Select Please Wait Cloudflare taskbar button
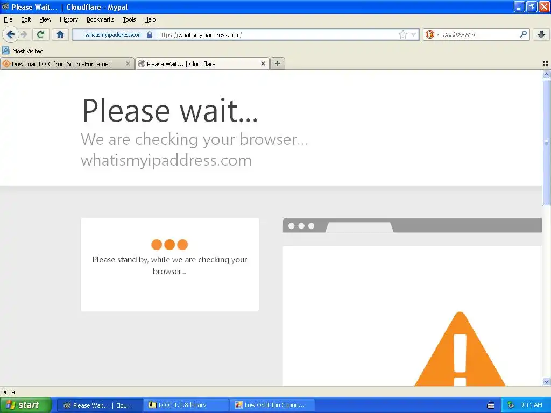This screenshot has width=551, height=413. click(100, 405)
